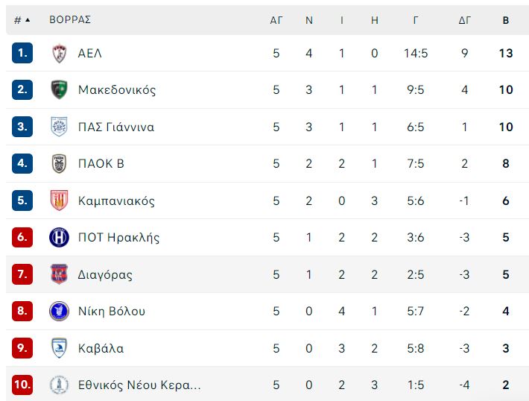
Task: Open the ΠΑΟΚ Β team name link
Action: point(101,164)
